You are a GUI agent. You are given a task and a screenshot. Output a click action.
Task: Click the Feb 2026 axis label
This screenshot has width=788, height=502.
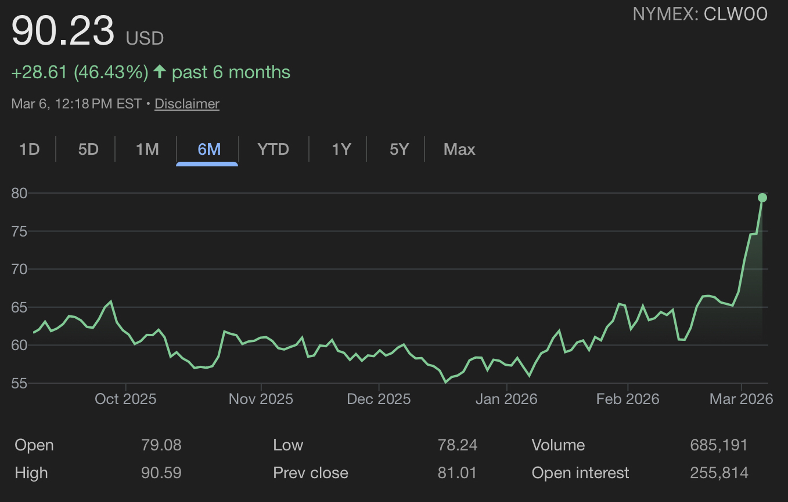click(628, 399)
